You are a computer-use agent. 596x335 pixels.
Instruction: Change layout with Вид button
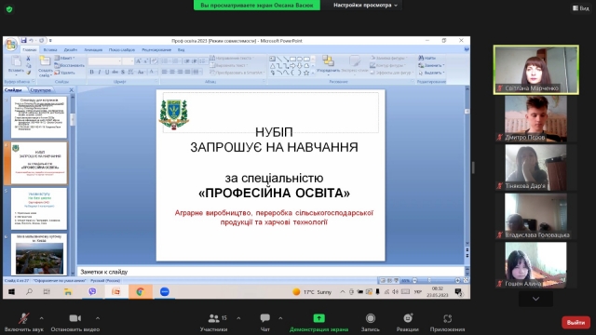[x=581, y=8]
